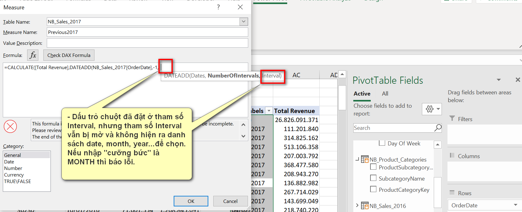Open the PivotTable Fields gear tools menu
Viewport: 522px width, 212px height.
pos(432,109)
